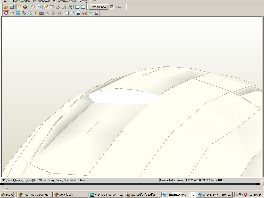Open a file with the folder icon
The width and height of the screenshot is (264, 198).
(6, 7)
